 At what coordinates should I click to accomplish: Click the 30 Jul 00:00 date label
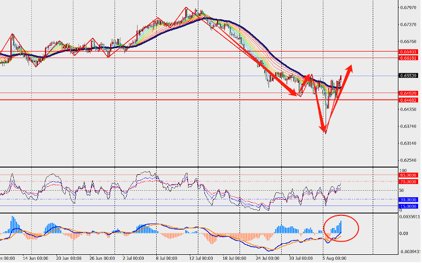tap(300, 259)
